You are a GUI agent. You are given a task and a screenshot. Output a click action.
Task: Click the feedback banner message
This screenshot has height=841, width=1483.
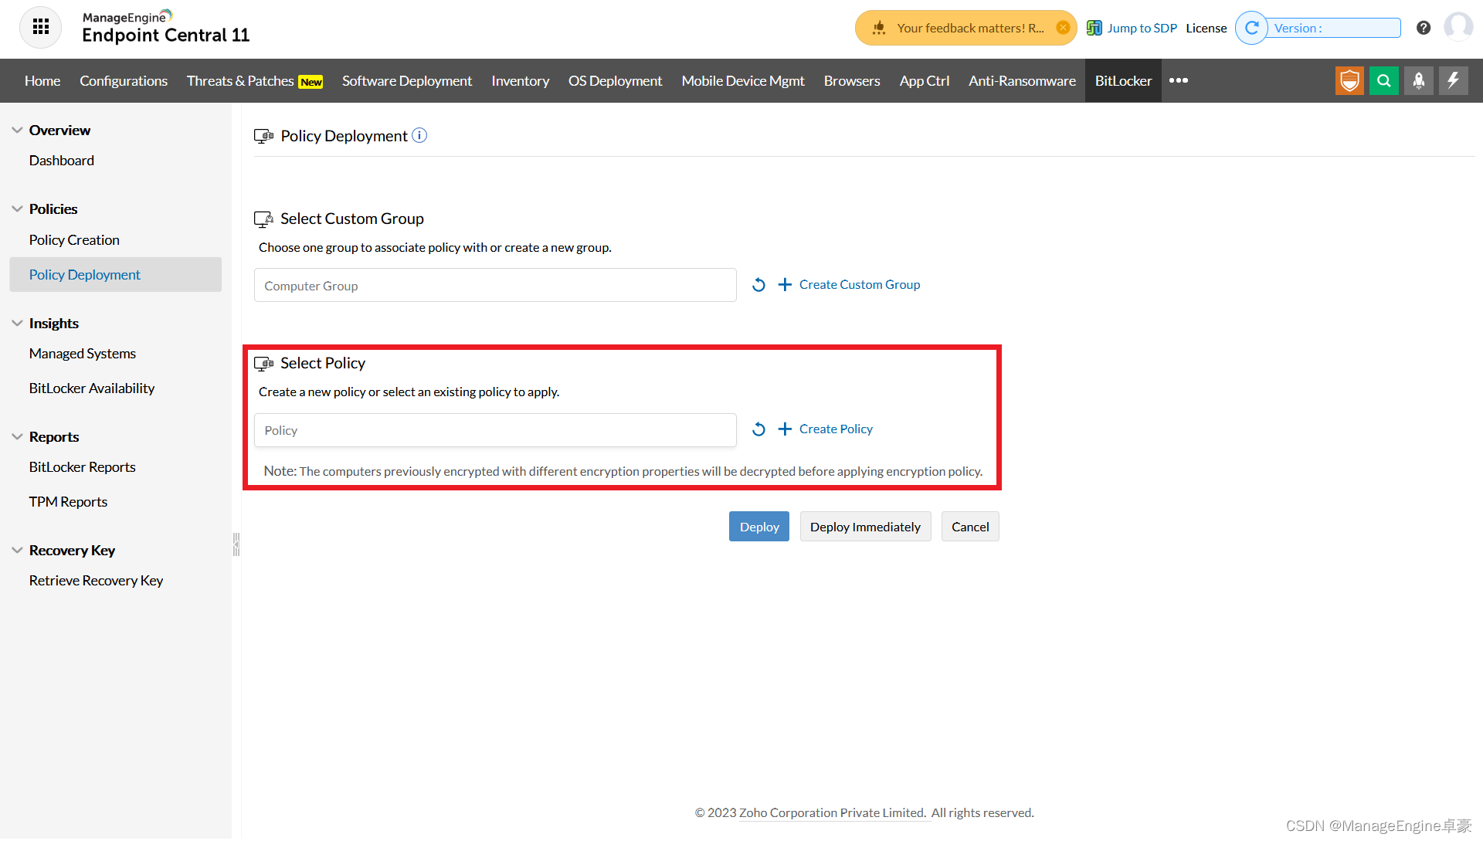click(970, 28)
